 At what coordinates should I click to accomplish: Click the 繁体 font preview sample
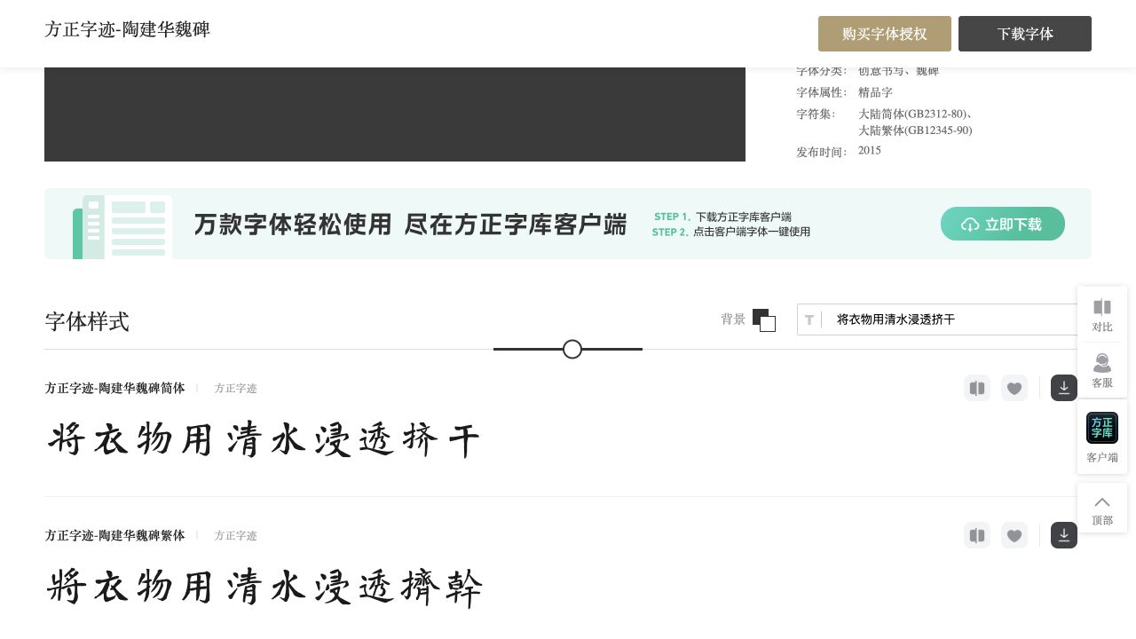click(x=264, y=588)
